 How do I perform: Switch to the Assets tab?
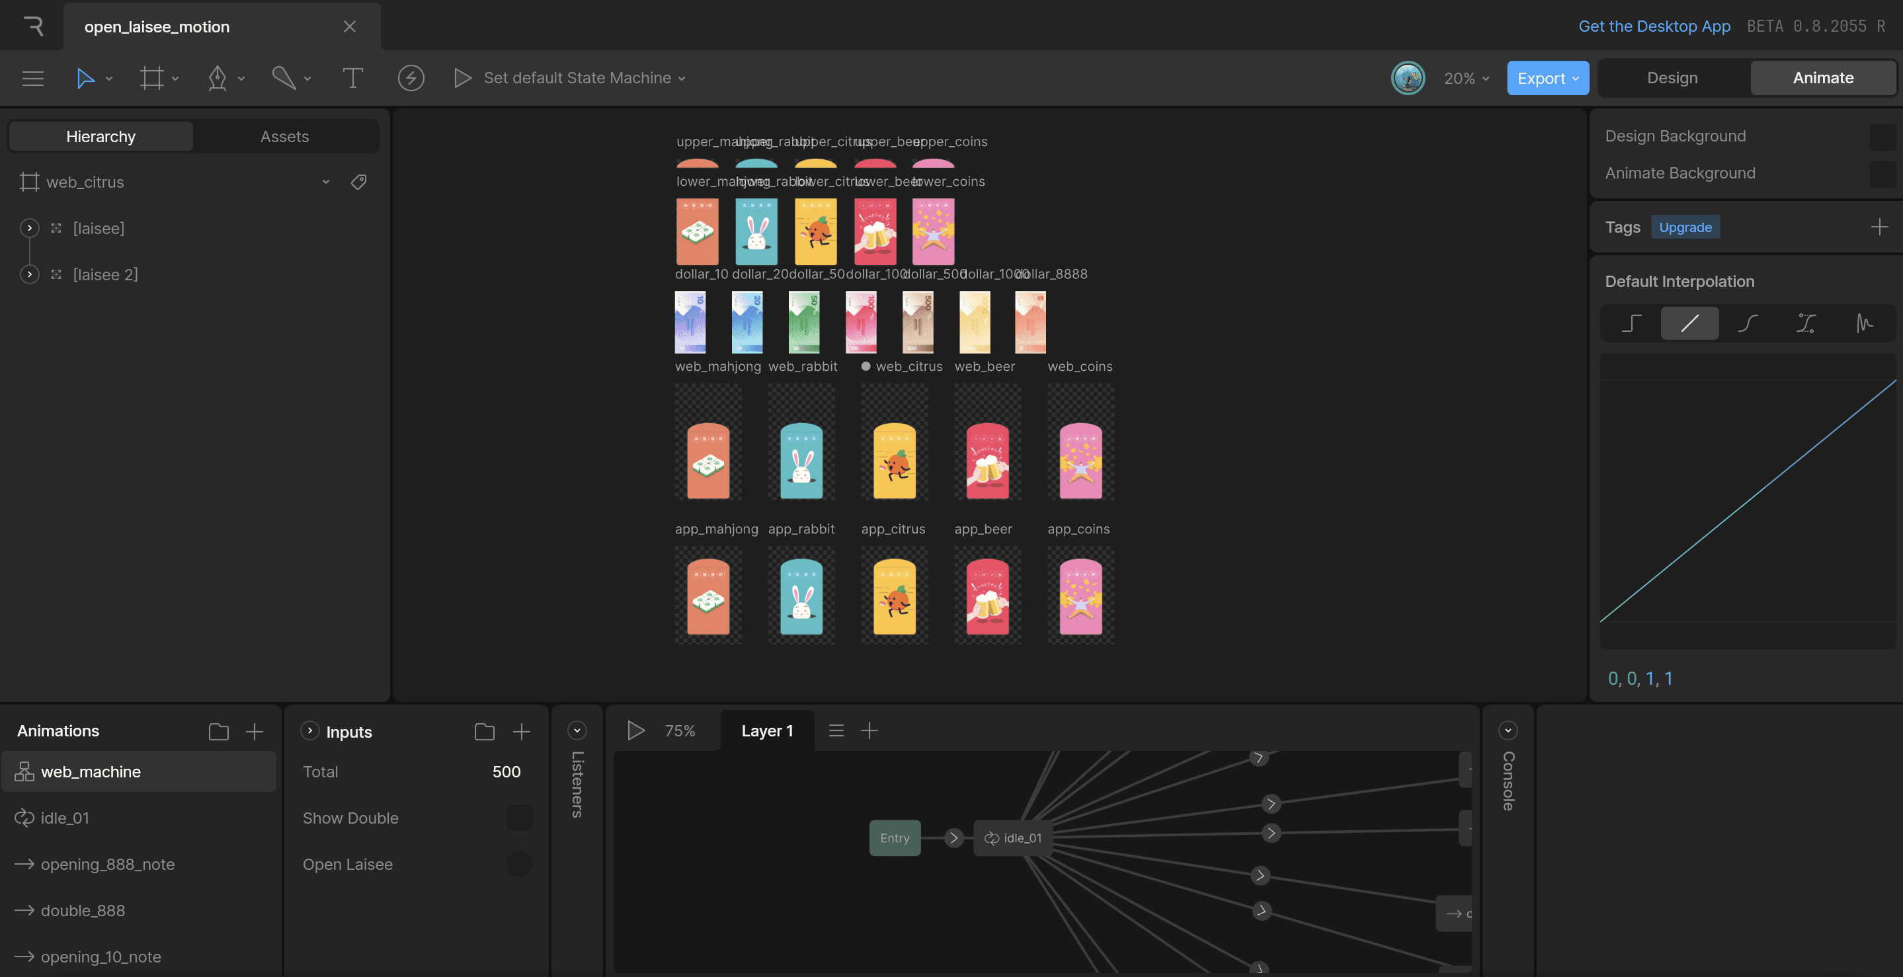click(x=284, y=137)
